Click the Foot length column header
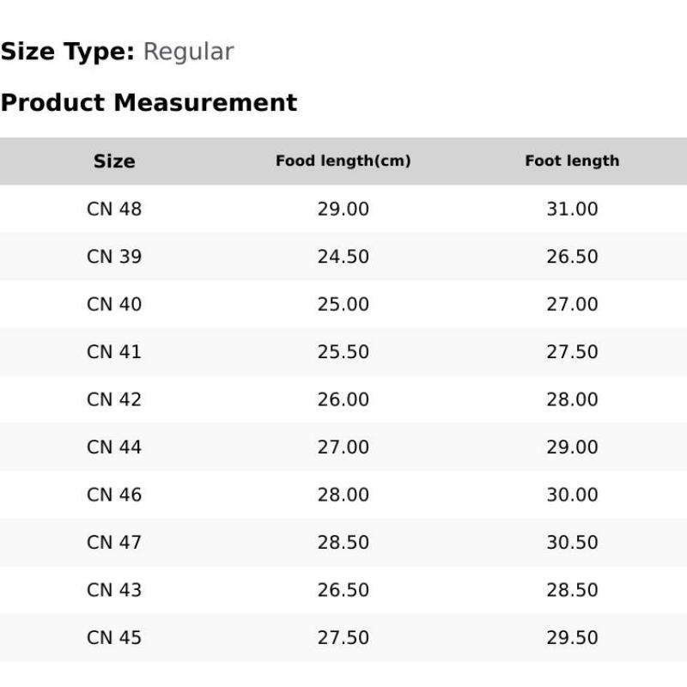 tap(572, 161)
